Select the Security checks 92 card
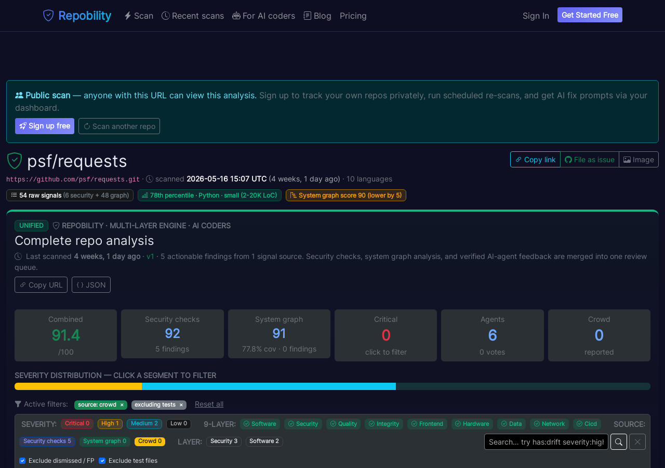 pos(172,334)
